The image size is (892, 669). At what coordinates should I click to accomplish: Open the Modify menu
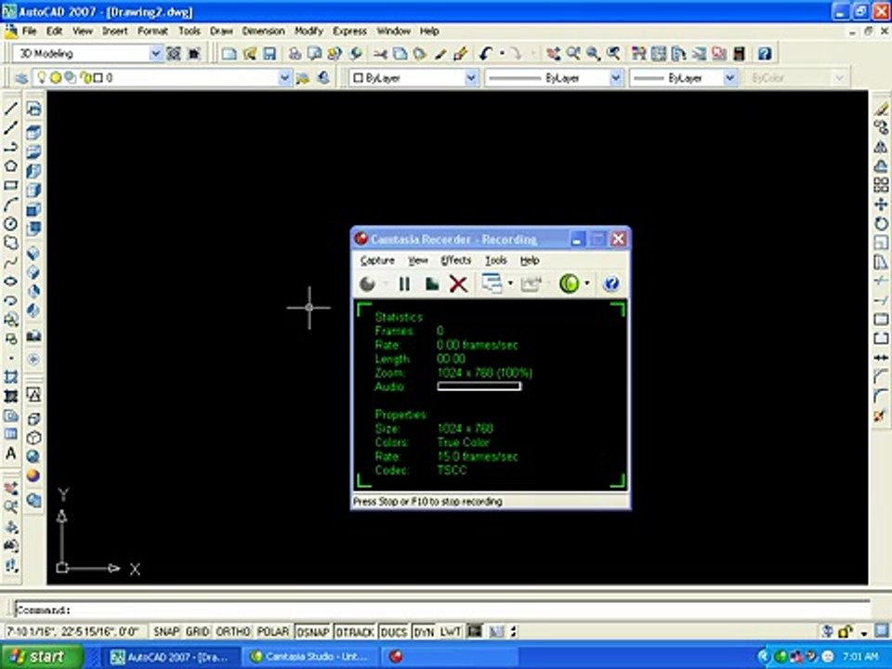[308, 32]
